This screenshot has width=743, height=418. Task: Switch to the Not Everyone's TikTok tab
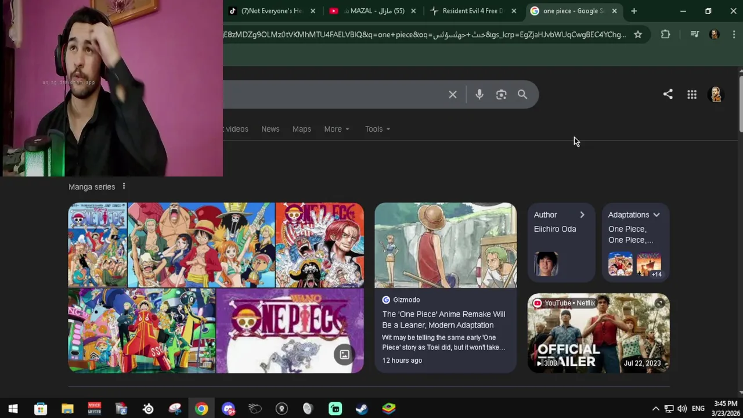click(271, 11)
